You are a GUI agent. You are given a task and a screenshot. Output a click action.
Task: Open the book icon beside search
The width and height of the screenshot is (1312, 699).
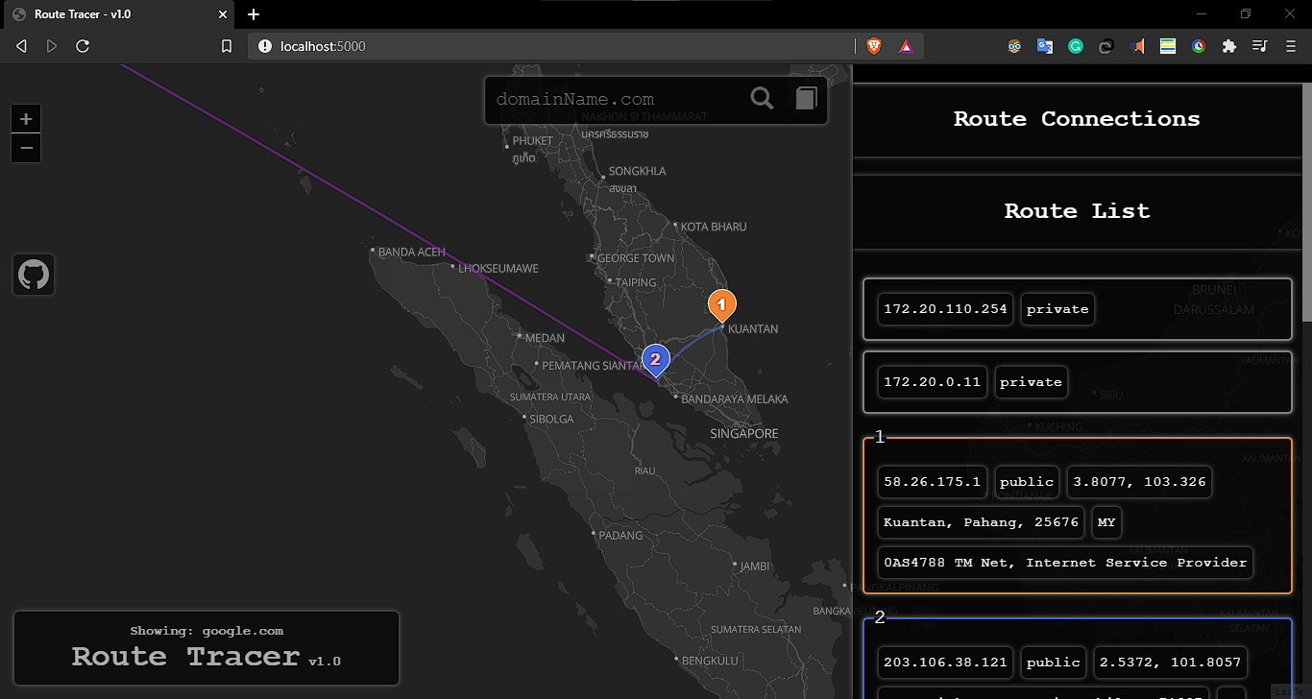(x=806, y=98)
